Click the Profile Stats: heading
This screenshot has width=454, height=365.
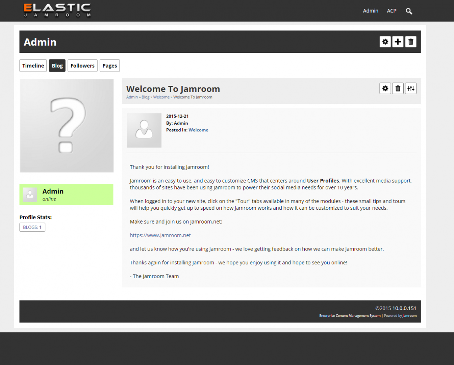pyautogui.click(x=35, y=217)
